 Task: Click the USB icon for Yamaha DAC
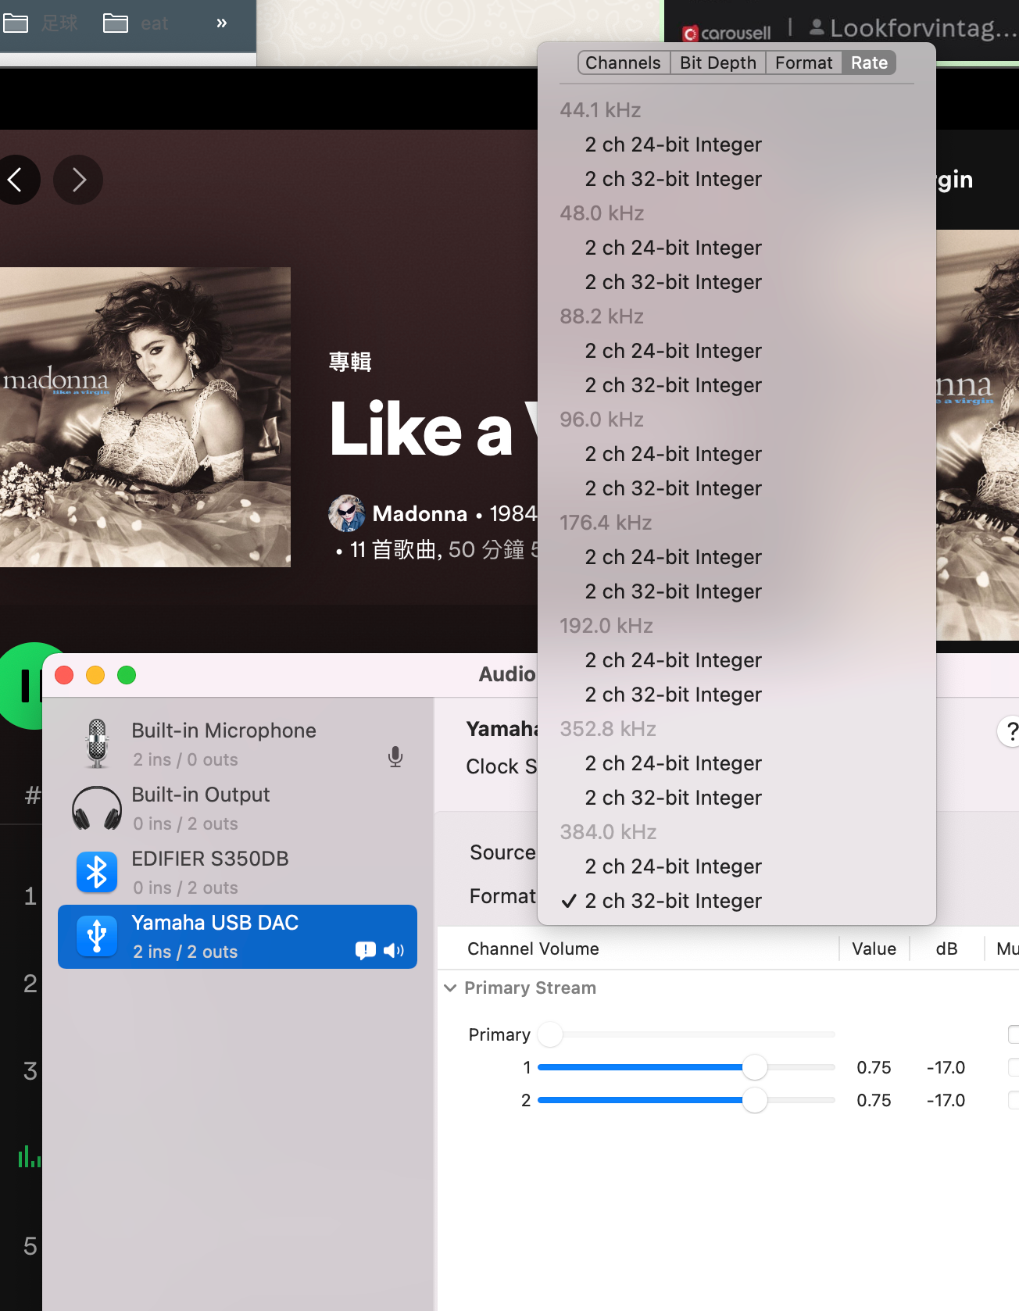[97, 937]
